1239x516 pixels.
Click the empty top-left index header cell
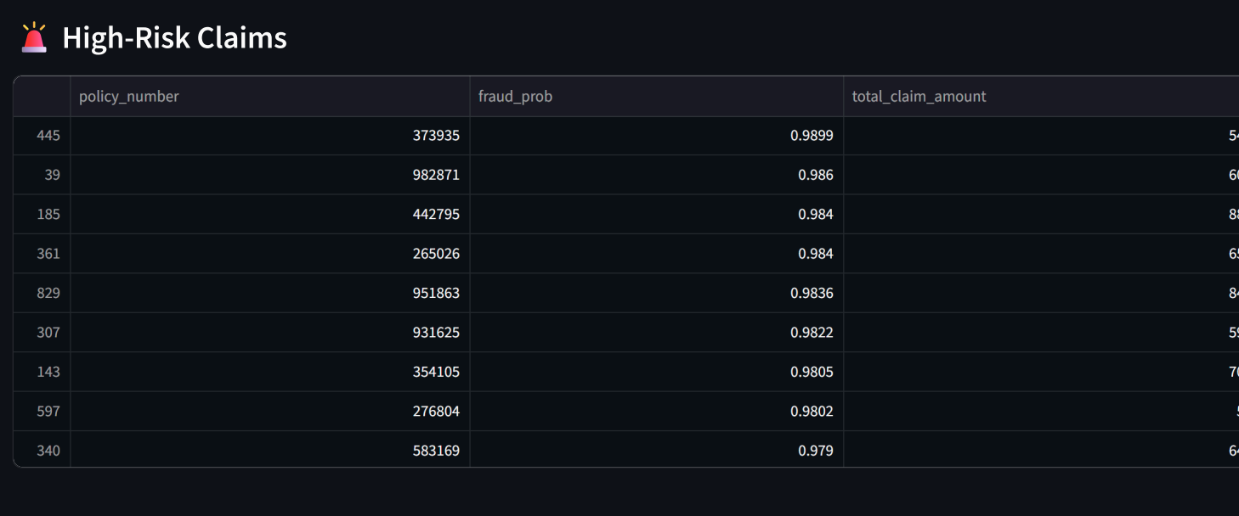42,97
